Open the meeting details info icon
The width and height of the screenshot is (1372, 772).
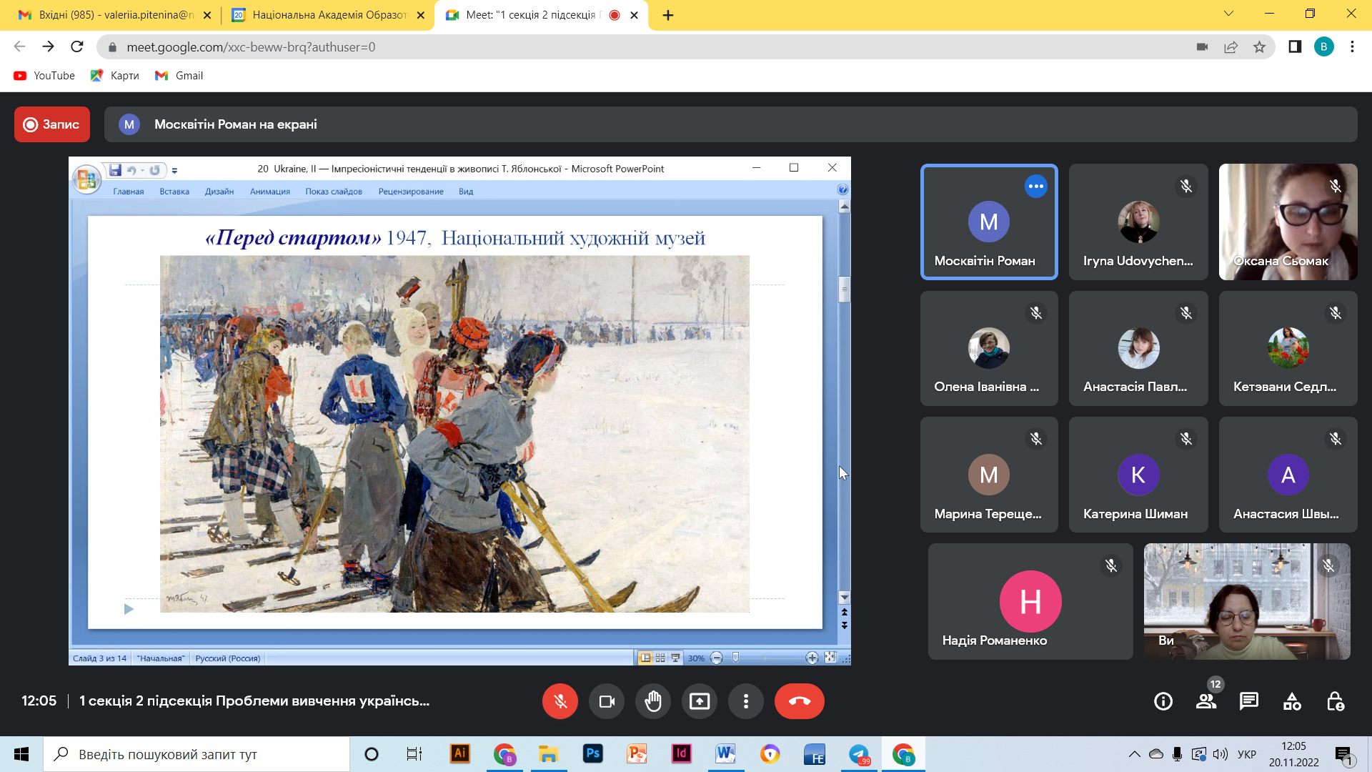[1163, 701]
